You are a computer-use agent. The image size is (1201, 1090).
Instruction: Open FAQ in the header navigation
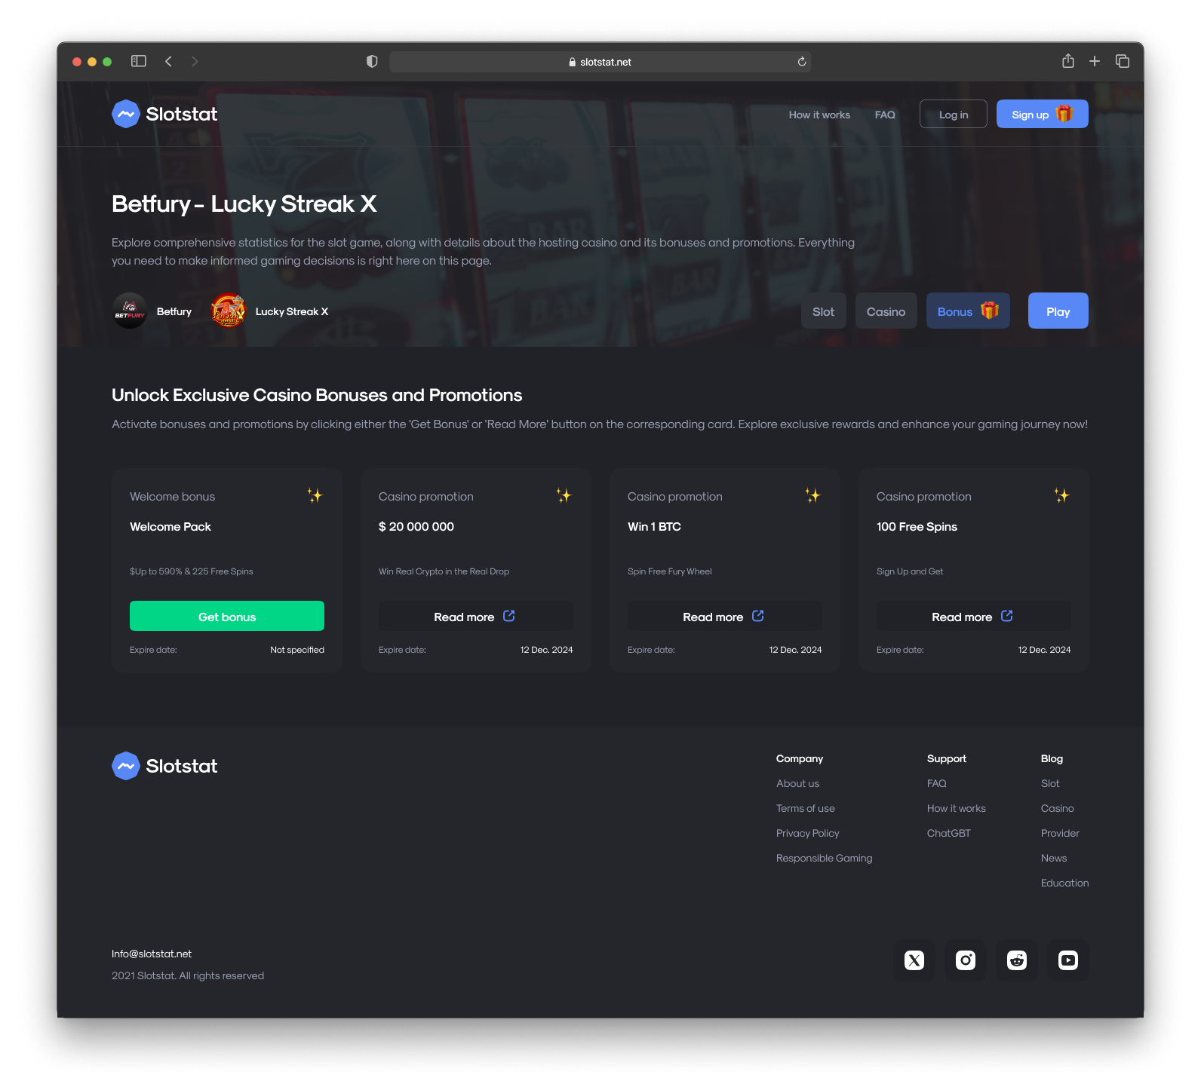(x=885, y=115)
